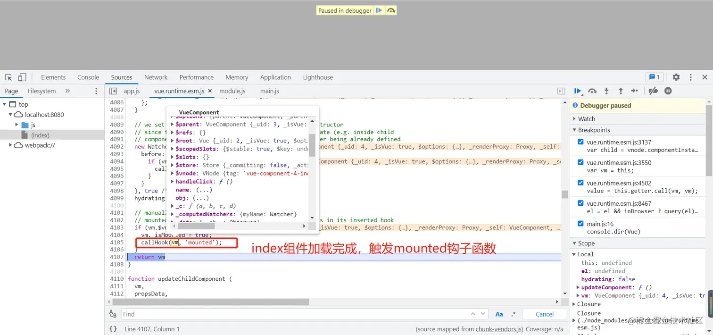Open chunk-vendors.js source link

[498, 329]
